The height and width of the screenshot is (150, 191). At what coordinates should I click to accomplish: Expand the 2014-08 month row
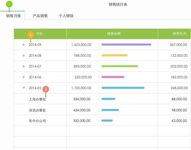click(24, 56)
